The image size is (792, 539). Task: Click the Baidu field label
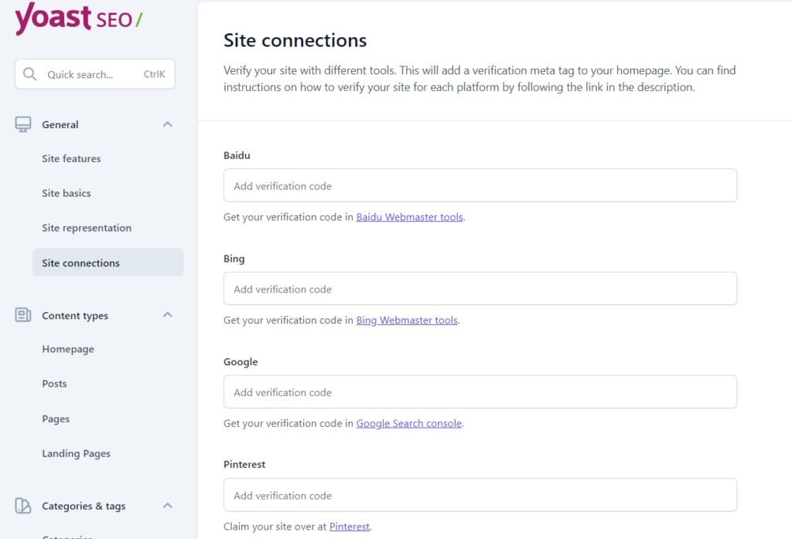(x=237, y=155)
